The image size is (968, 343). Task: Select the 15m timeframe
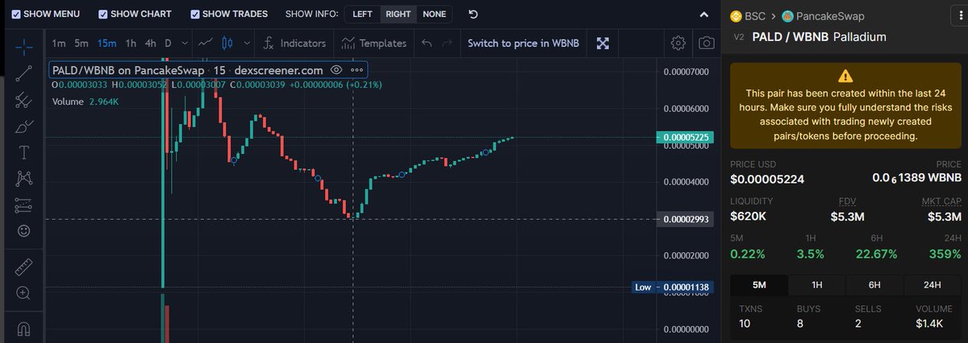pyautogui.click(x=106, y=43)
